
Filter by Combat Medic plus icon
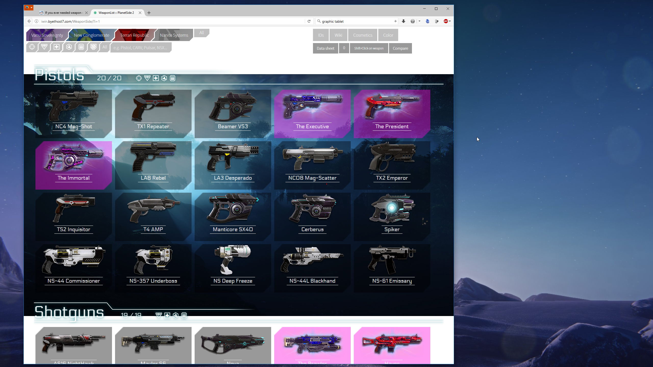pyautogui.click(x=56, y=47)
